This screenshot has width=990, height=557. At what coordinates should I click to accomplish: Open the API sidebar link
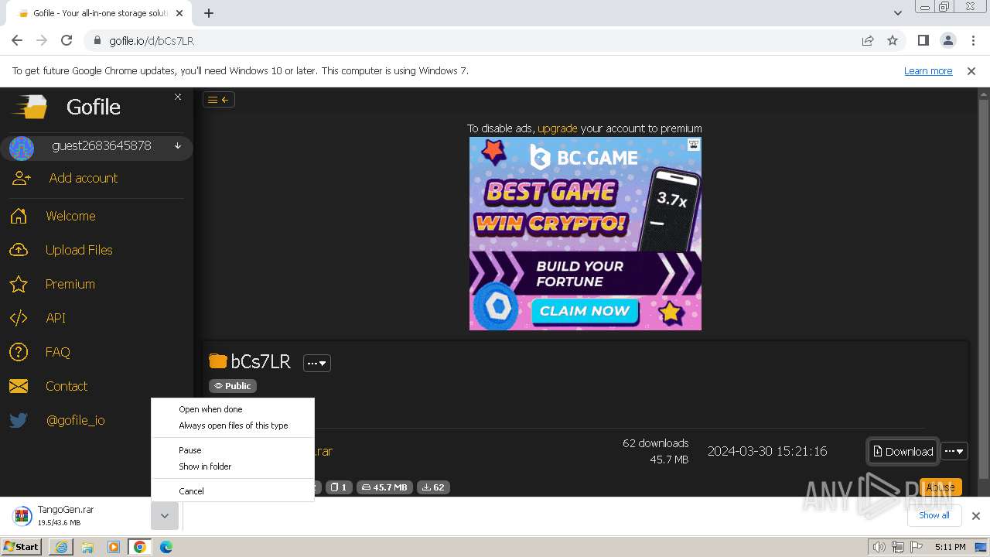coord(56,318)
